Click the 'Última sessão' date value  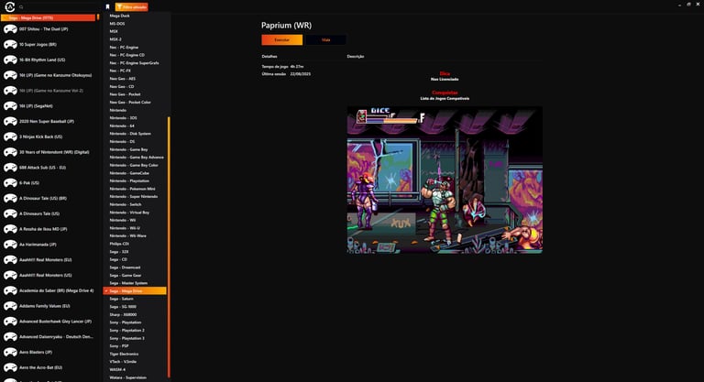301,73
